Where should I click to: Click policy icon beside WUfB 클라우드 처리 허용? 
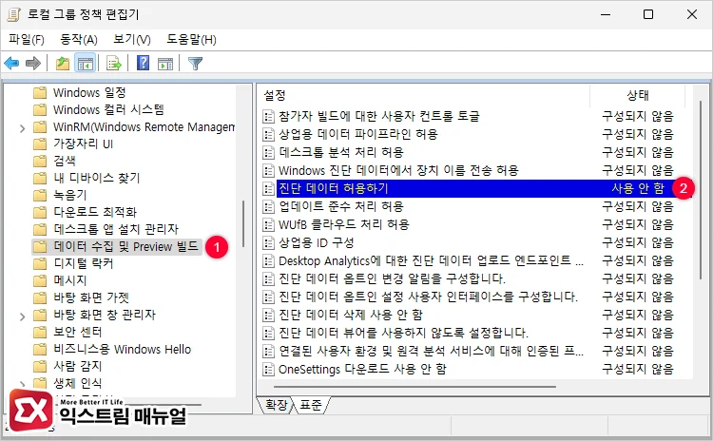(x=269, y=224)
